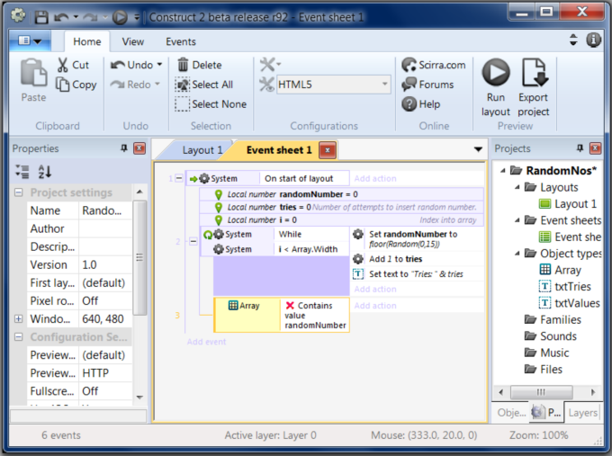Open Scirra.com link in Online group
Viewport: 612px width, 456px height.
click(434, 65)
